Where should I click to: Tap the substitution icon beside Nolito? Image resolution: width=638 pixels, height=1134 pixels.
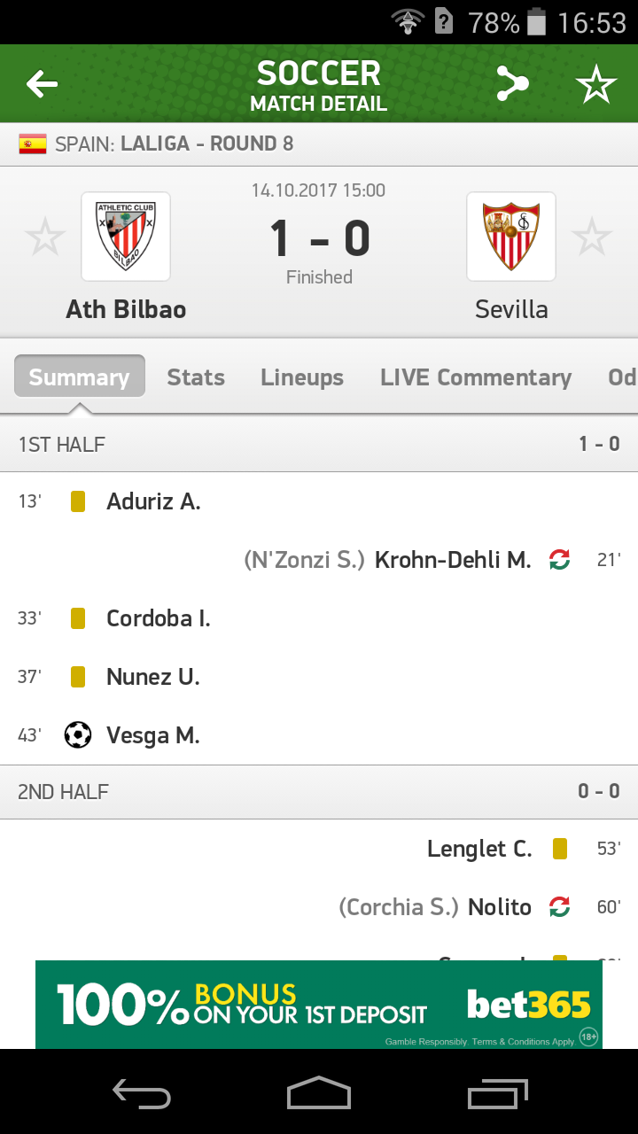tap(559, 907)
